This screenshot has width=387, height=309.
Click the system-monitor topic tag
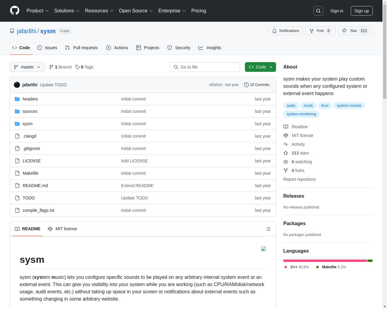(349, 106)
